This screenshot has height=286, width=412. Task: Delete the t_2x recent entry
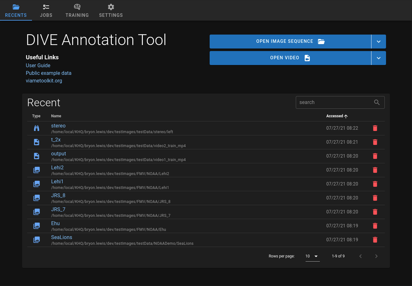point(375,142)
